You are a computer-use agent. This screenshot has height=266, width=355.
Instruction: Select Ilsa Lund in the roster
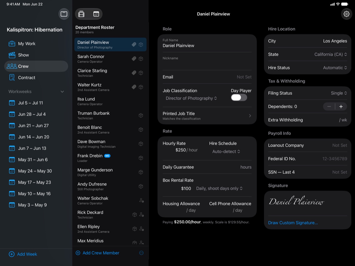coord(110,101)
